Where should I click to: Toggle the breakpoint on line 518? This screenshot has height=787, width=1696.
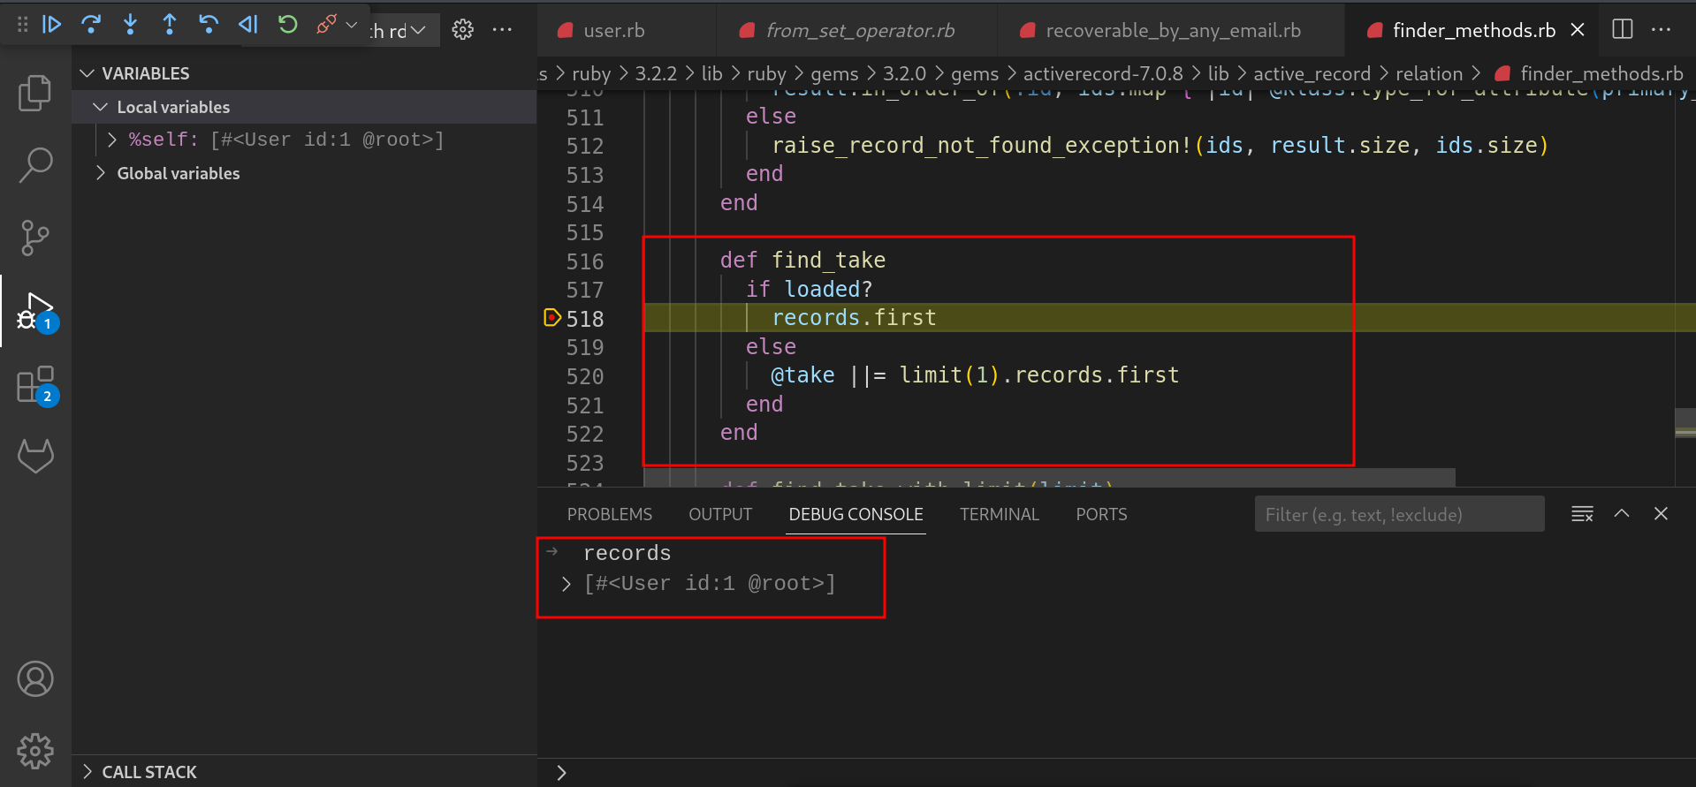[x=551, y=317]
